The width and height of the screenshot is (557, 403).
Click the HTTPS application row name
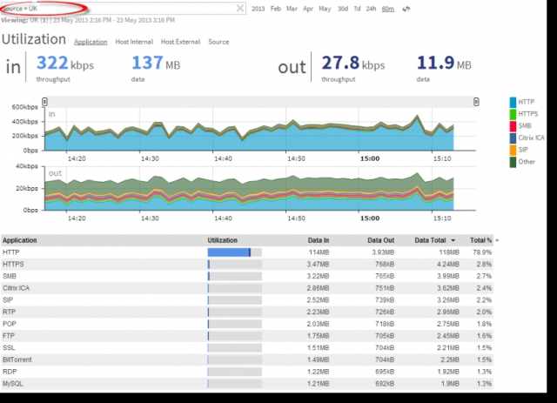click(x=13, y=265)
